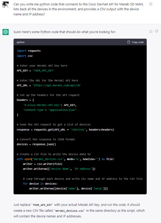Click the 'Sure! Here's some Python code' sentence
161x223 pixels.
64,32
